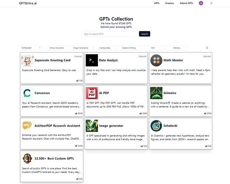Open the Ai PDF title
The width and height of the screenshot is (230, 184).
click(104, 93)
